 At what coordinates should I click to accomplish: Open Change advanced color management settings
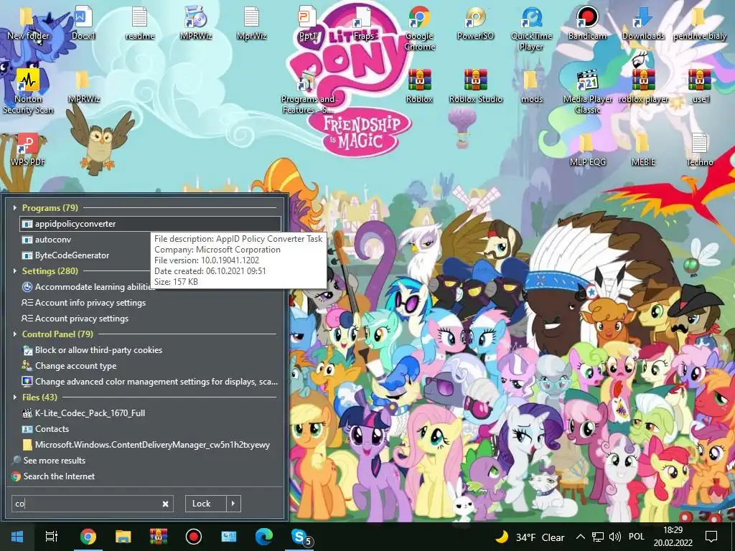[x=151, y=382]
